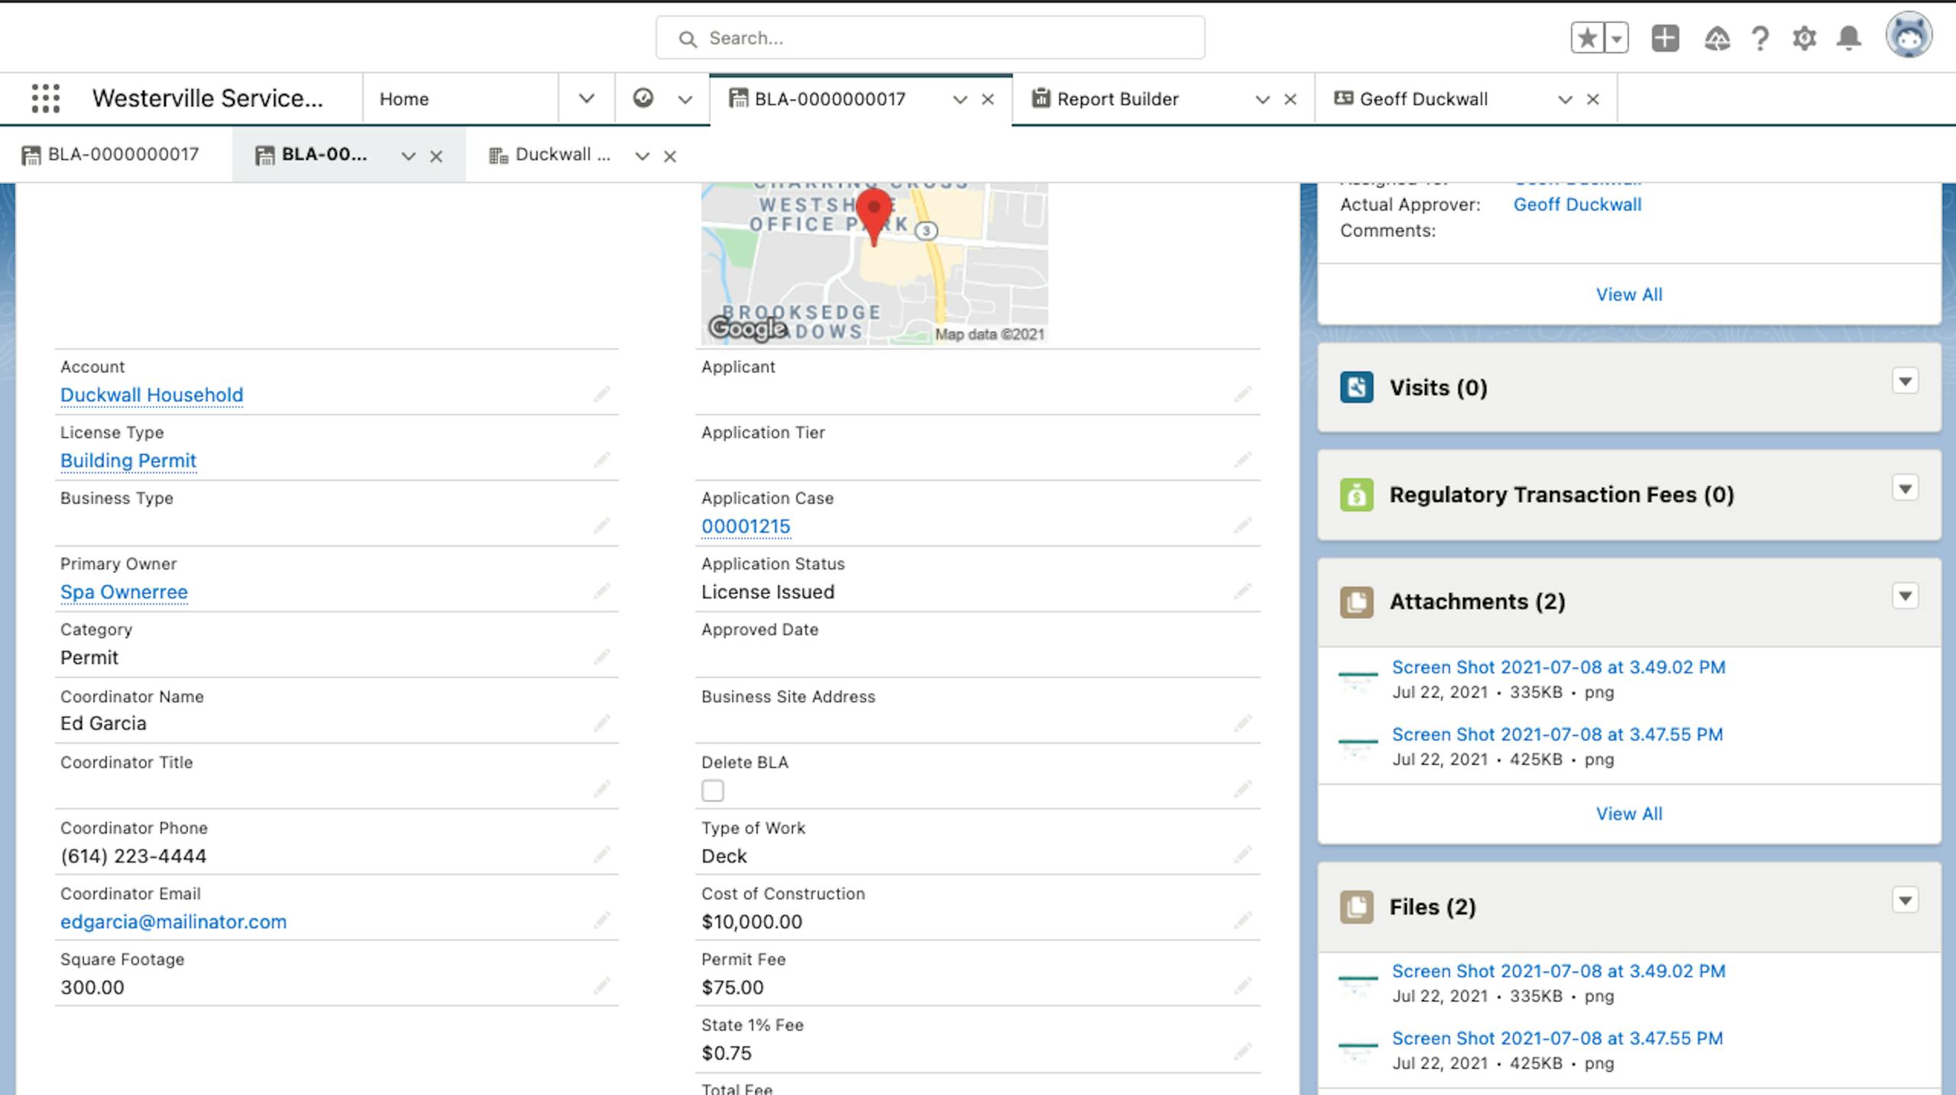Viewport: 1956px width, 1095px height.
Task: Click the user avatar profile icon
Action: tap(1908, 36)
